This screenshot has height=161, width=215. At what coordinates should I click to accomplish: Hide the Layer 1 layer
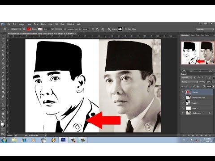(x=183, y=108)
